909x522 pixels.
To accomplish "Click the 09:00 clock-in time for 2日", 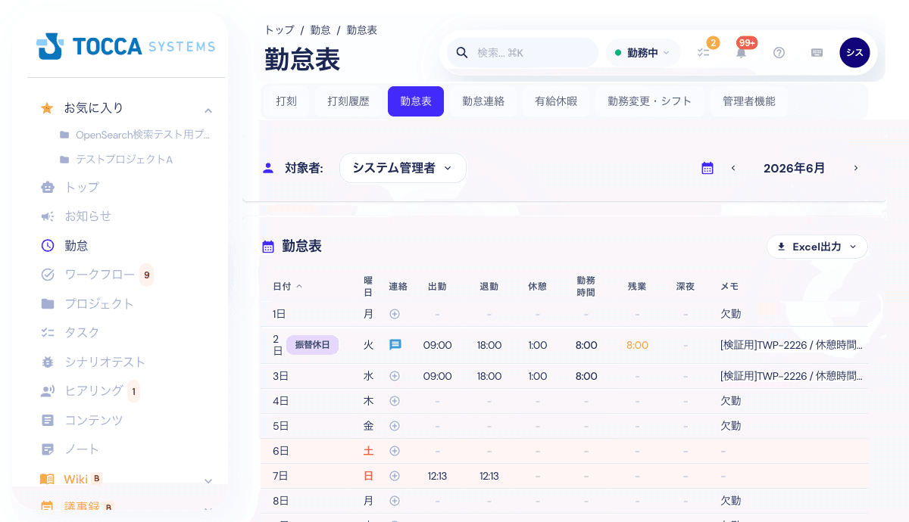I will [437, 345].
